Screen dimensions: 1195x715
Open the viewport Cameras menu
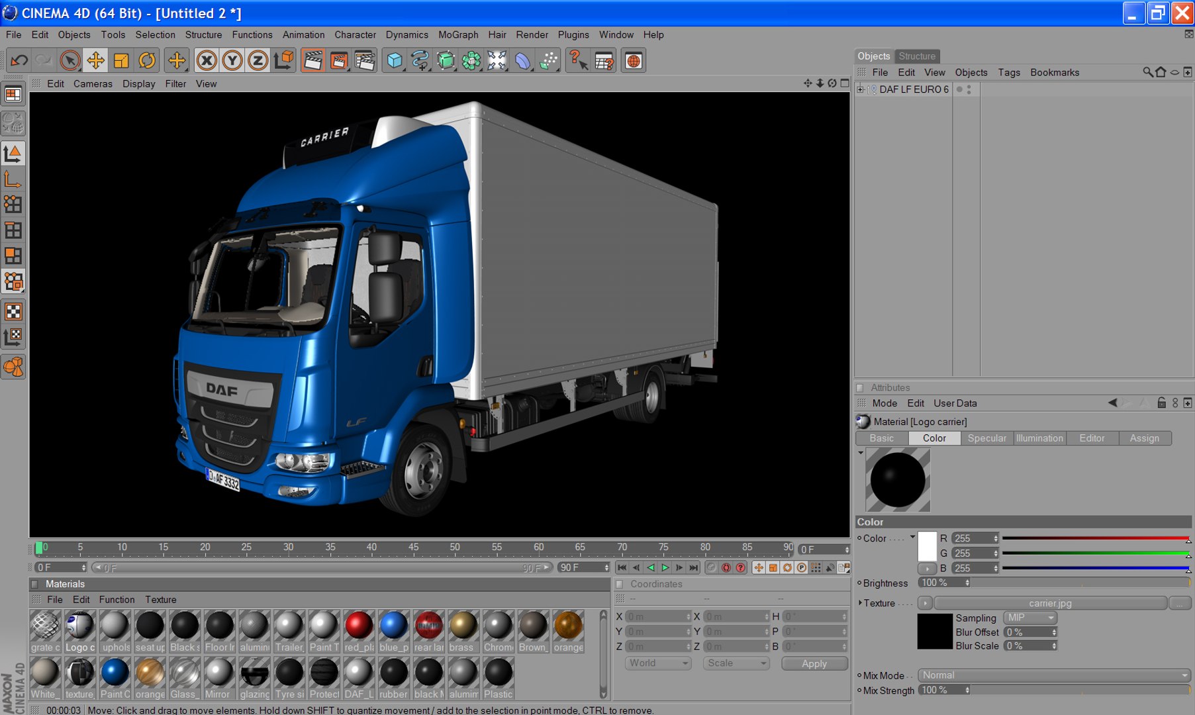(93, 83)
